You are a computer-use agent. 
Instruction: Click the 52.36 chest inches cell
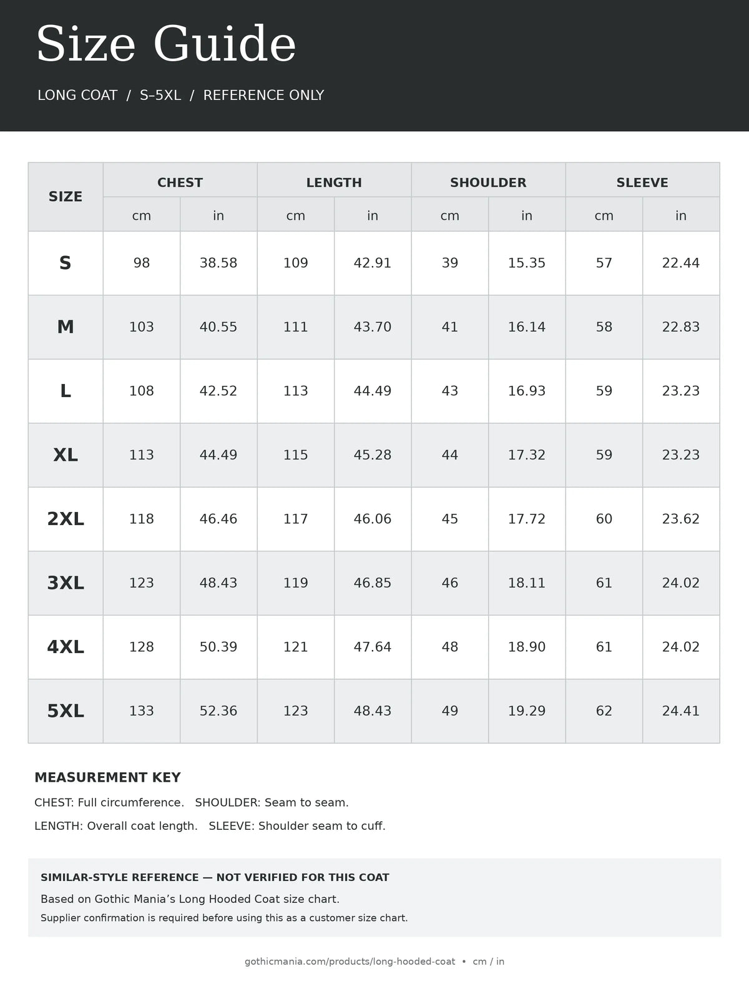click(218, 711)
